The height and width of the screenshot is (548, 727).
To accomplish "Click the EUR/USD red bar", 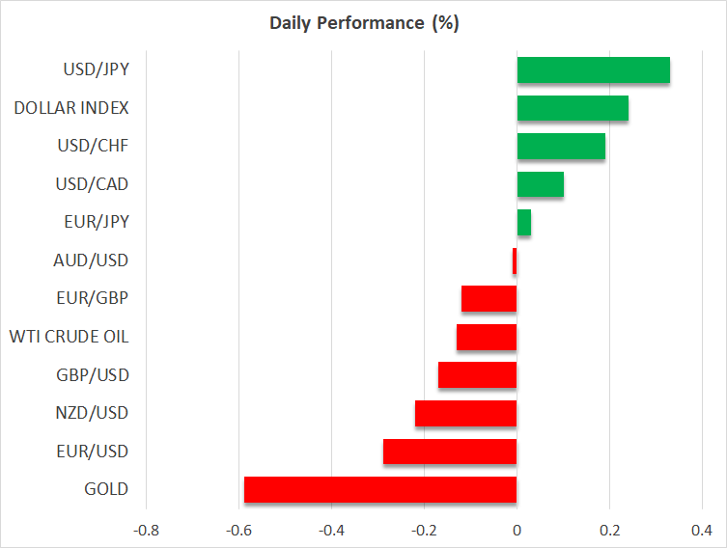I will 450,452.
